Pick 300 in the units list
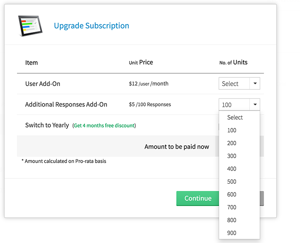300x243 pixels. 232,156
